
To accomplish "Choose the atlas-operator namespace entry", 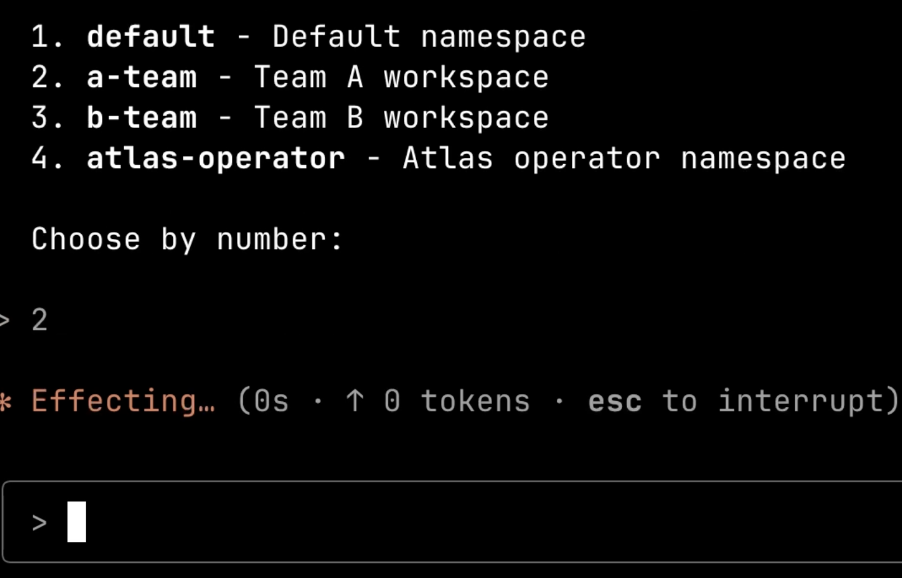I will 438,158.
